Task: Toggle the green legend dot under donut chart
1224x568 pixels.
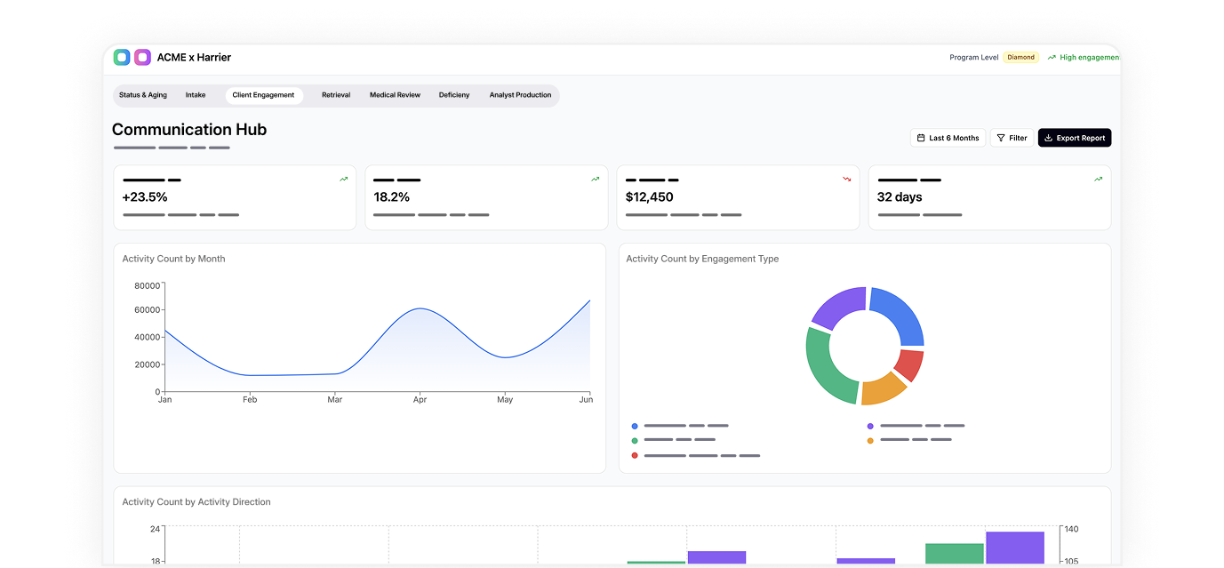Action: (635, 440)
